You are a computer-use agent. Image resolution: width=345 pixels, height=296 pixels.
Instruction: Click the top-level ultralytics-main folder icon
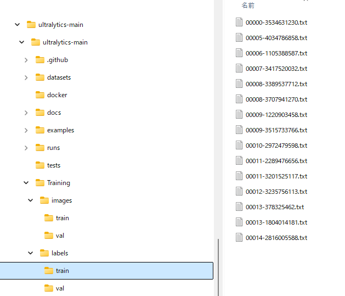pos(31,25)
